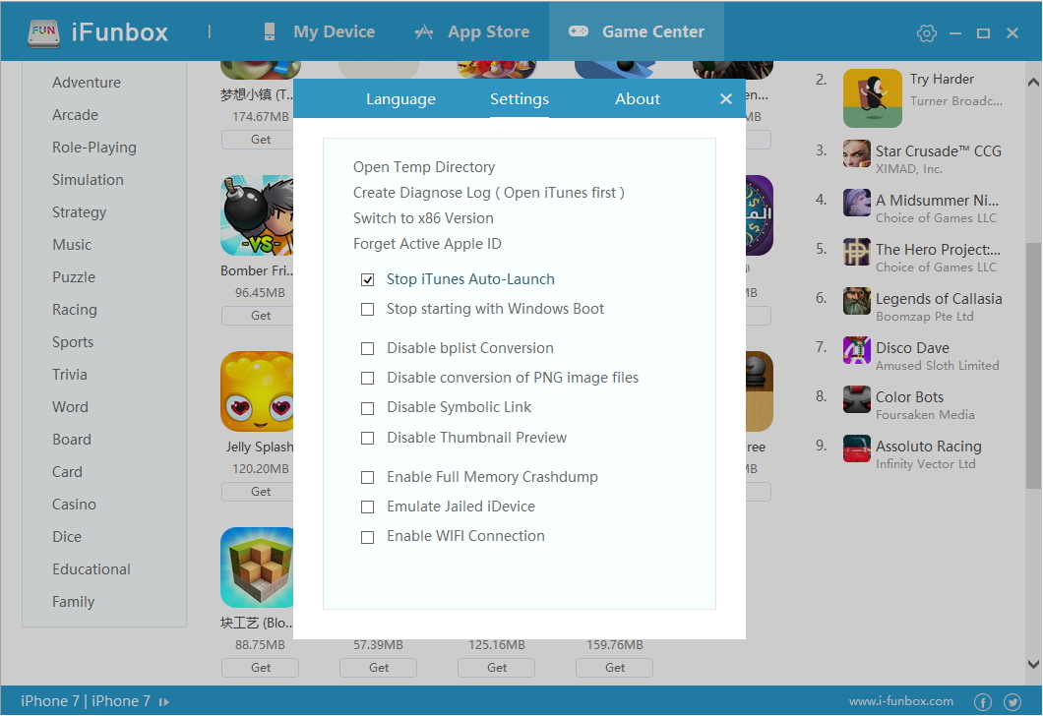Click the Assoluto Racing app icon

tap(857, 449)
